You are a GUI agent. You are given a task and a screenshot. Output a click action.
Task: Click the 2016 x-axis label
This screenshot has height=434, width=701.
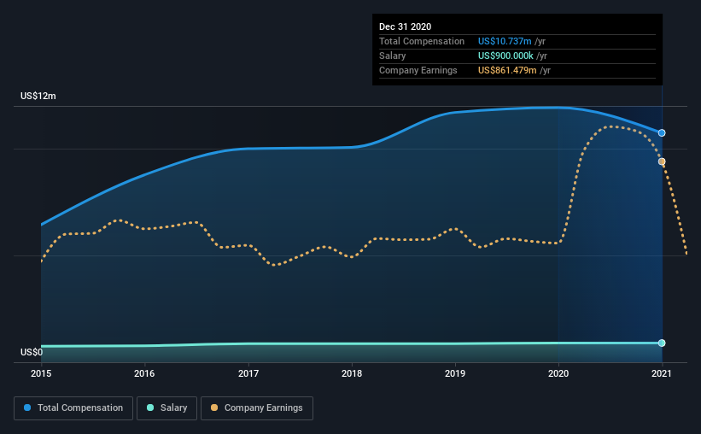[x=144, y=373]
